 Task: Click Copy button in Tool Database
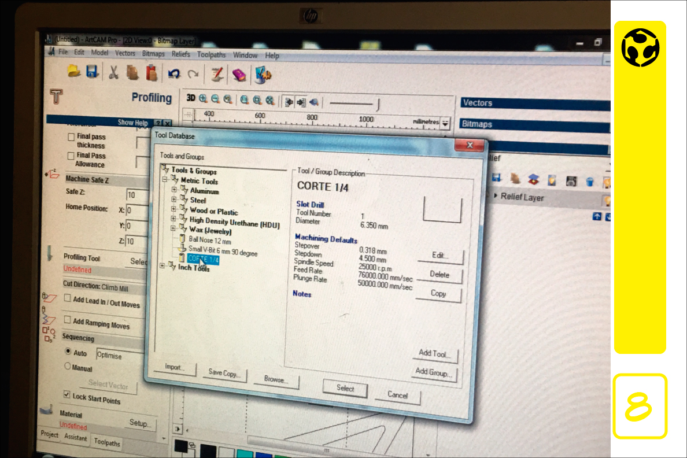pos(438,294)
